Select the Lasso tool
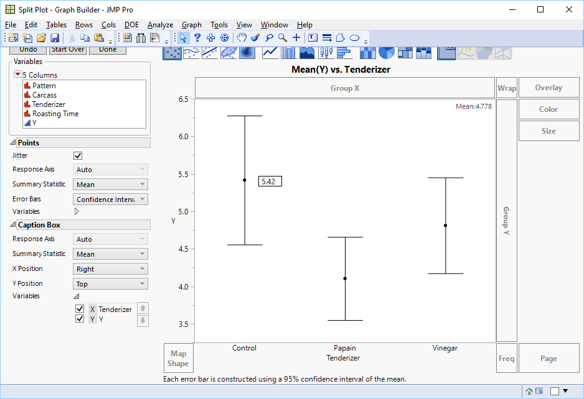 (x=269, y=37)
